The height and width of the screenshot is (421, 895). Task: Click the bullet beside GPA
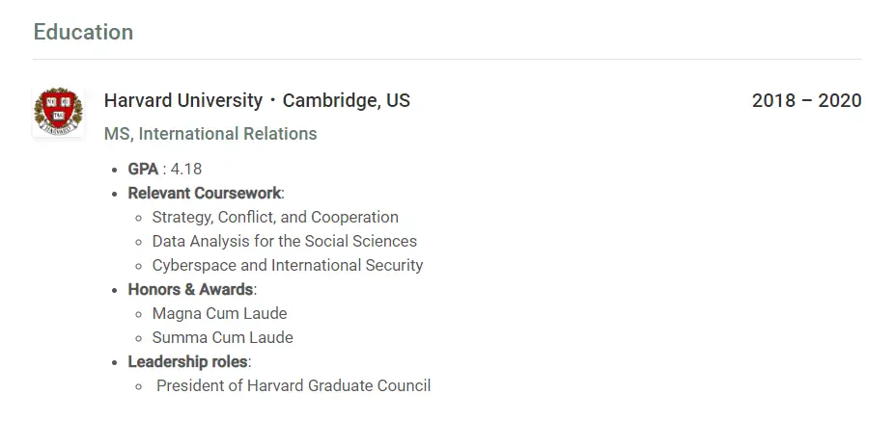[x=115, y=171]
